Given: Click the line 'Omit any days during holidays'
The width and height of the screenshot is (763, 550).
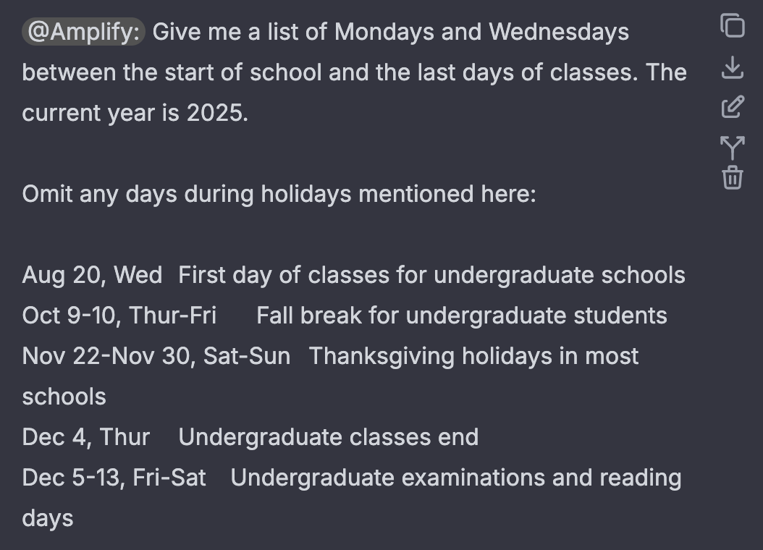Looking at the screenshot, I should pyautogui.click(x=186, y=194).
